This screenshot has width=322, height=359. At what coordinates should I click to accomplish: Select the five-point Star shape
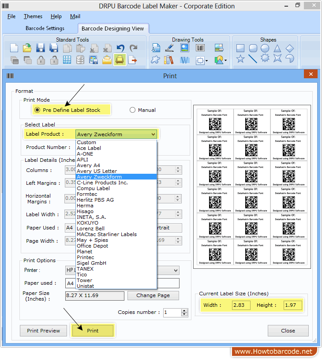pos(240,59)
